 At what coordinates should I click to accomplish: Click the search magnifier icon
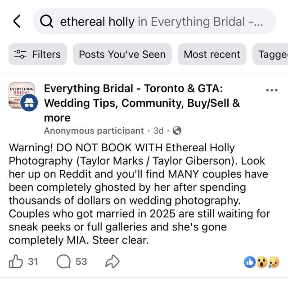pos(47,21)
